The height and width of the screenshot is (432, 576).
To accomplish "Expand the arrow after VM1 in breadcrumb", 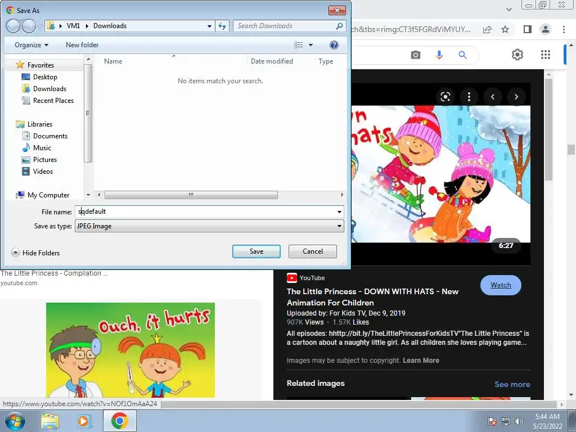I will click(87, 26).
